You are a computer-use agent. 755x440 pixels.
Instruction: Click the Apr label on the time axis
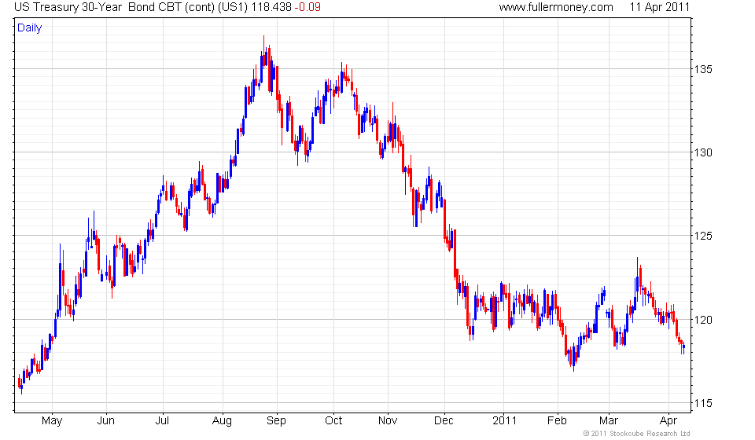(668, 421)
